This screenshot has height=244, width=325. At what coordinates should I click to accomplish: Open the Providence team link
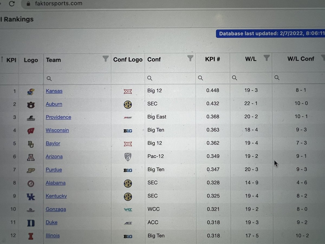click(x=58, y=117)
